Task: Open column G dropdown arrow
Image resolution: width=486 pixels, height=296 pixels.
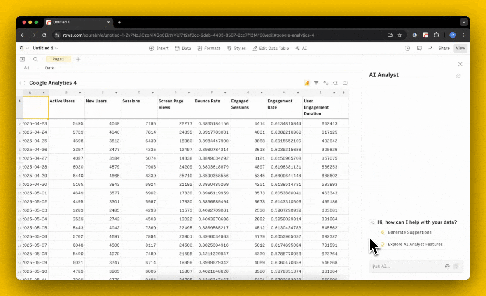Action: (x=262, y=93)
